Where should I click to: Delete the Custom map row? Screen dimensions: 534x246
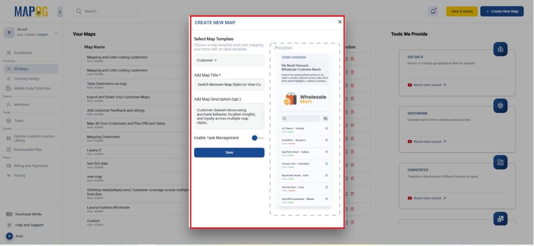pos(352,222)
